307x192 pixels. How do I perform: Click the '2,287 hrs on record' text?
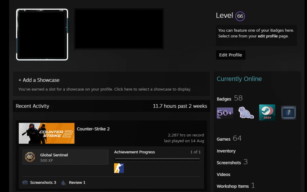(186, 135)
